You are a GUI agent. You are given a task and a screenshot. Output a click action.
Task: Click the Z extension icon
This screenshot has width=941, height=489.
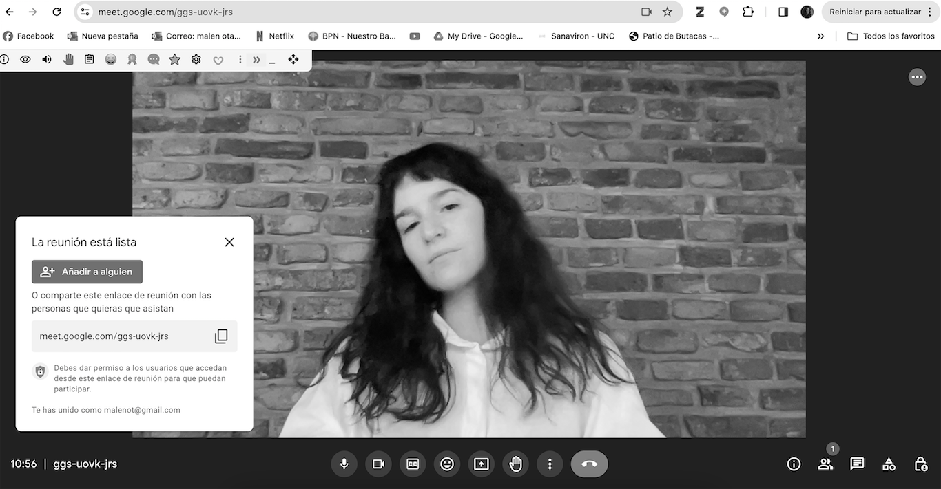(x=700, y=12)
